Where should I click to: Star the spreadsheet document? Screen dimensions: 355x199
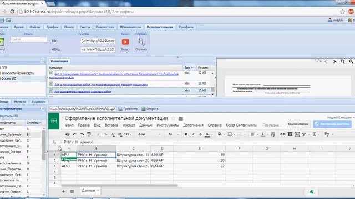coord(173,118)
